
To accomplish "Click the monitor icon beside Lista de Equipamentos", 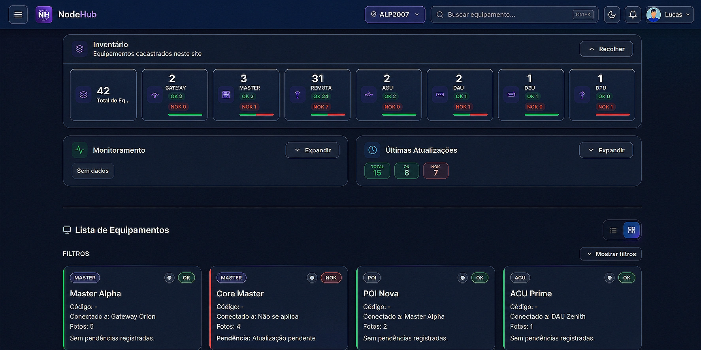I will coord(67,230).
